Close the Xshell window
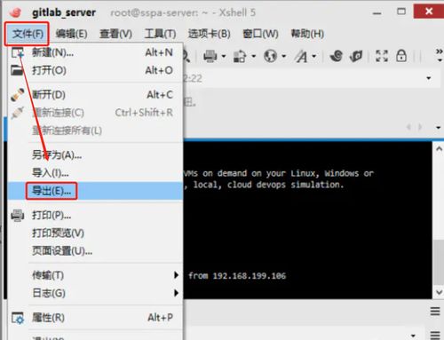The image size is (444, 340). [429, 12]
